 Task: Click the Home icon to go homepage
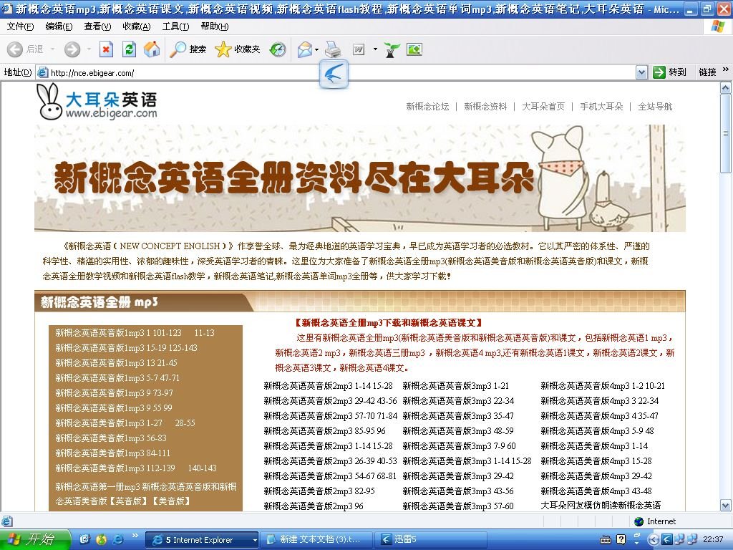tap(150, 49)
